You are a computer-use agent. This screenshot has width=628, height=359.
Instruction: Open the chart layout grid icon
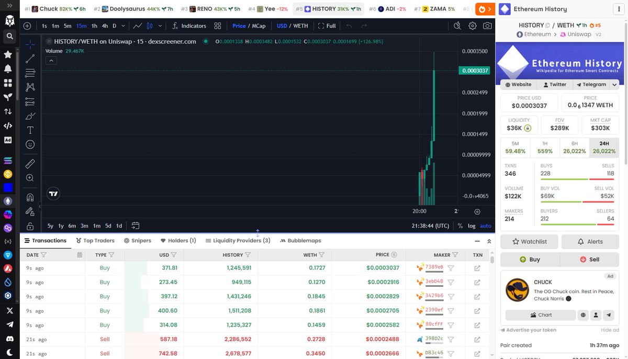[218, 26]
